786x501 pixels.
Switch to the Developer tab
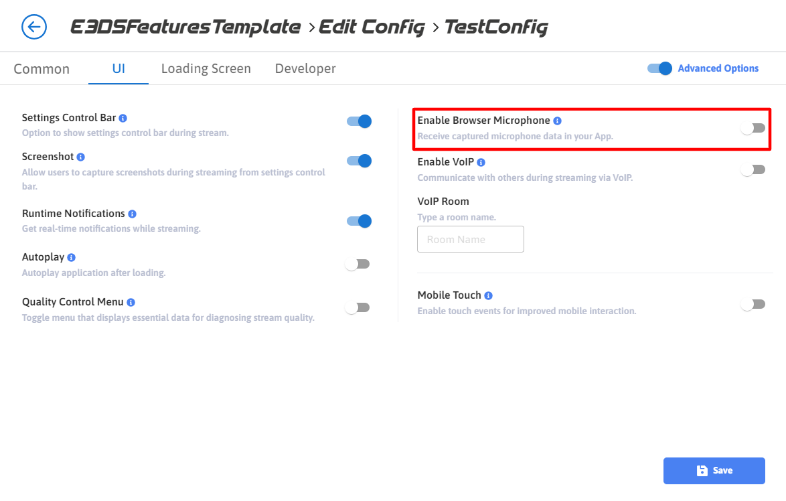tap(305, 69)
